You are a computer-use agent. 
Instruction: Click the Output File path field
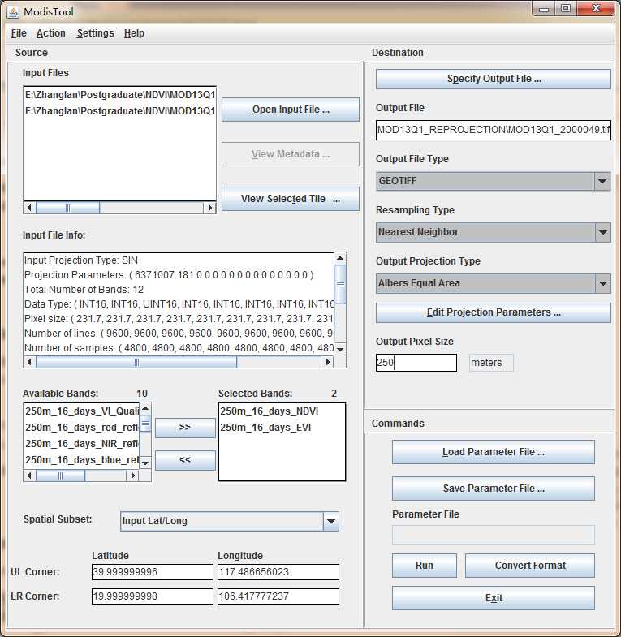[494, 130]
